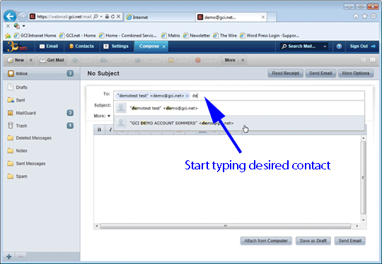
Task: Click the Save as Draft button
Action: 313,241
